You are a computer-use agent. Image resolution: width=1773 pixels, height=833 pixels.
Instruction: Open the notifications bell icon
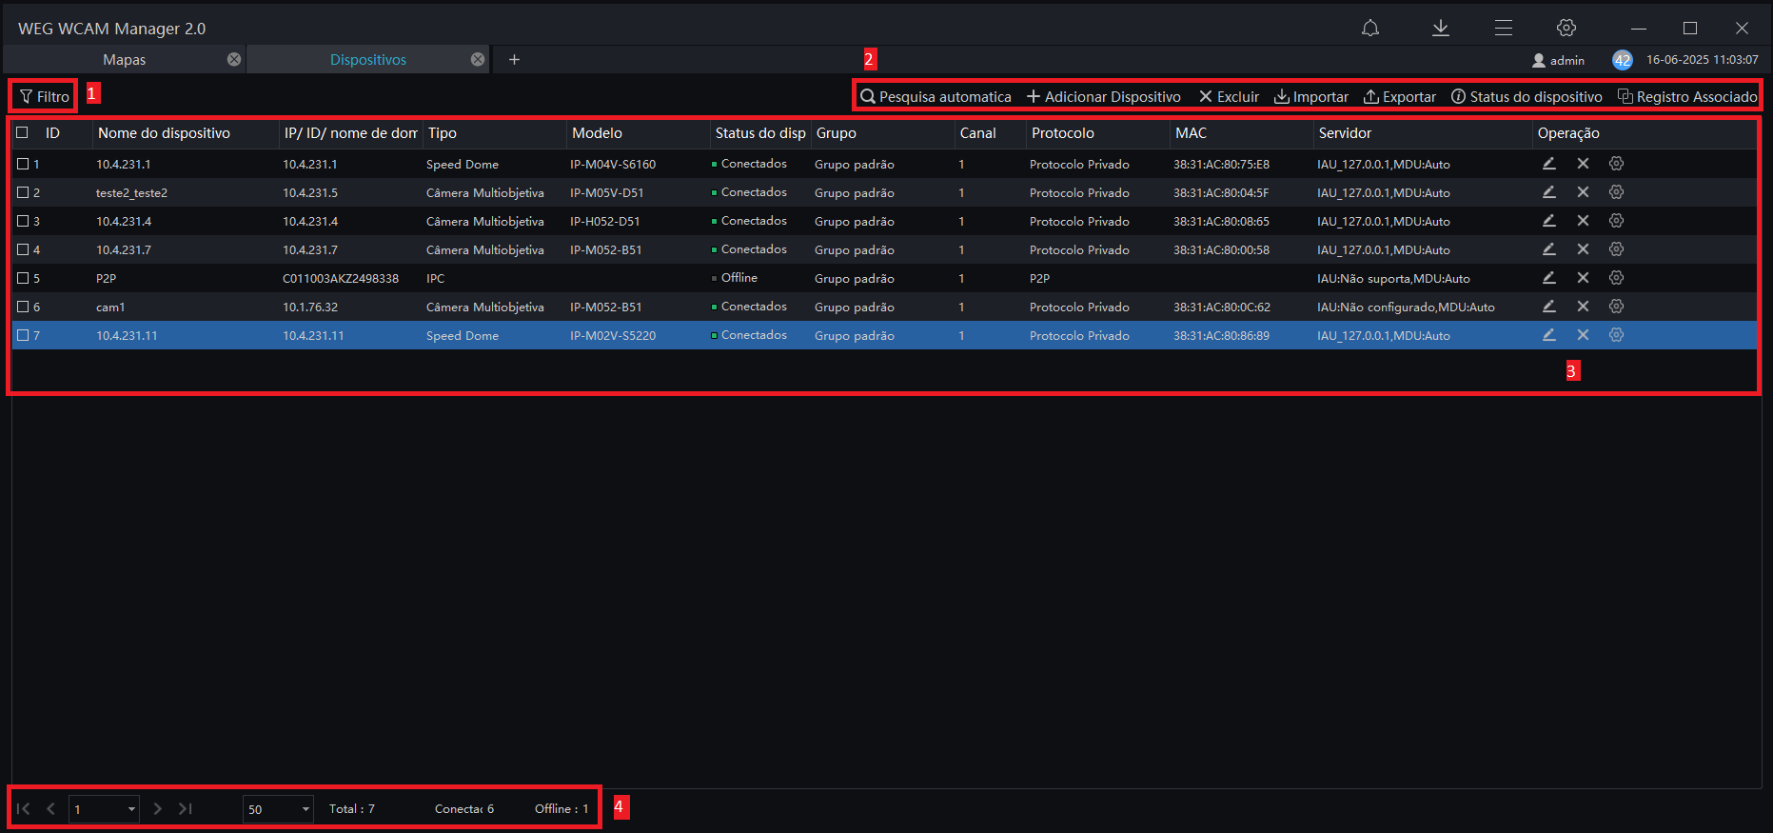[x=1370, y=28]
